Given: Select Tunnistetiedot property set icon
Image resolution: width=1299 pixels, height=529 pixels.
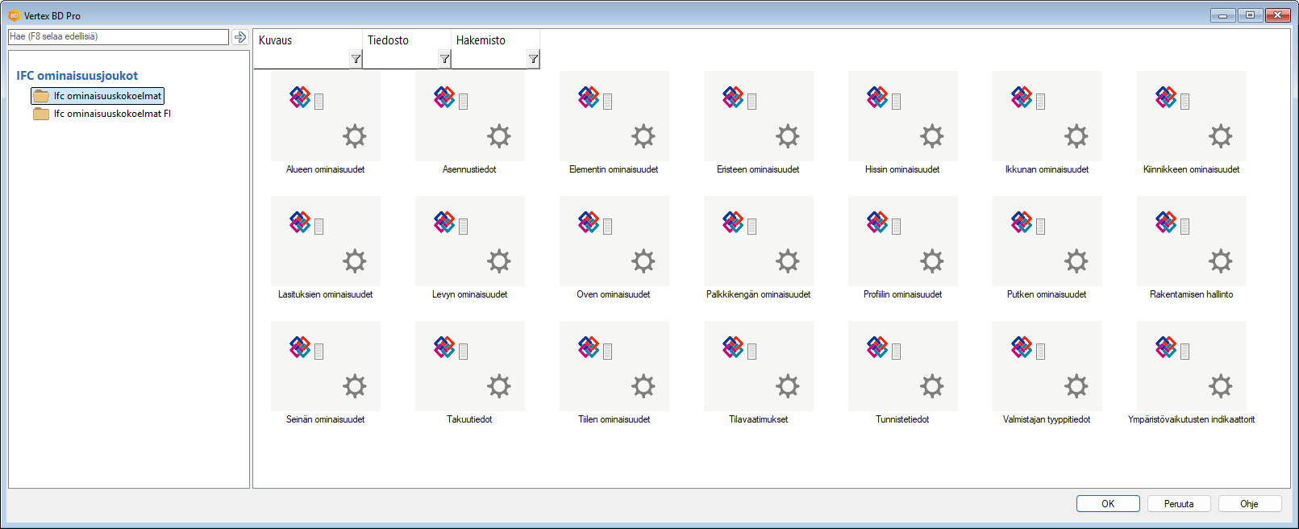Looking at the screenshot, I should point(903,366).
